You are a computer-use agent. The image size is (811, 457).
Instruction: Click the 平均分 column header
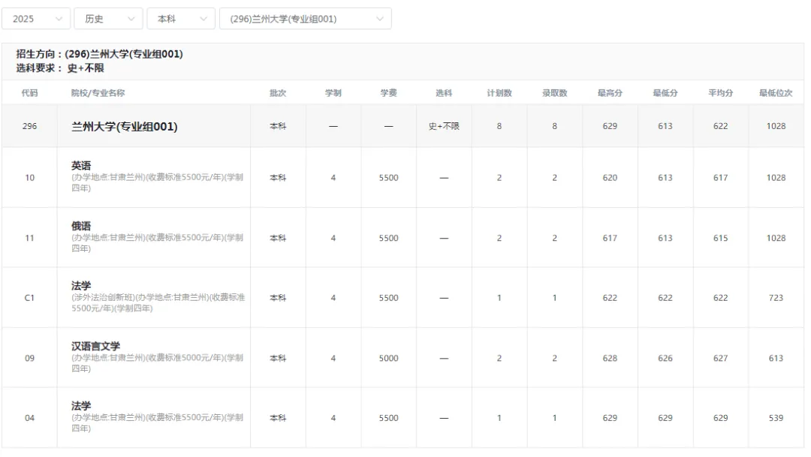720,93
